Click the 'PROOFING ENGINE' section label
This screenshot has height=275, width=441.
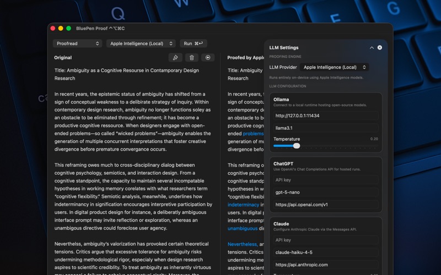click(x=285, y=57)
